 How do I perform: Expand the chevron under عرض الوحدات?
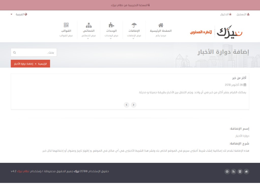111,38
